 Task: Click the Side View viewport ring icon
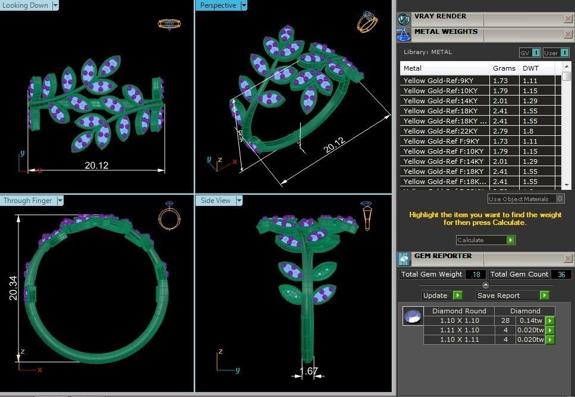(x=366, y=217)
